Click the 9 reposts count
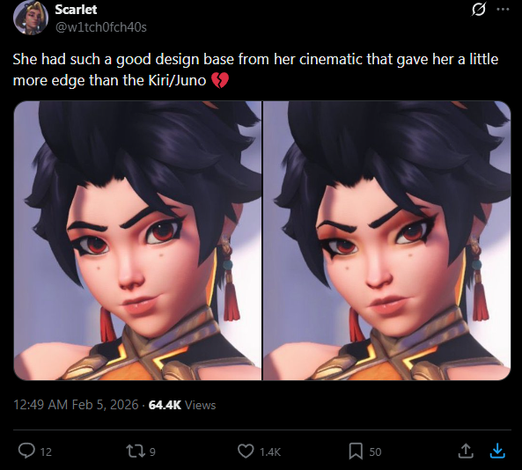Viewport: 522px width, 470px height. click(152, 452)
